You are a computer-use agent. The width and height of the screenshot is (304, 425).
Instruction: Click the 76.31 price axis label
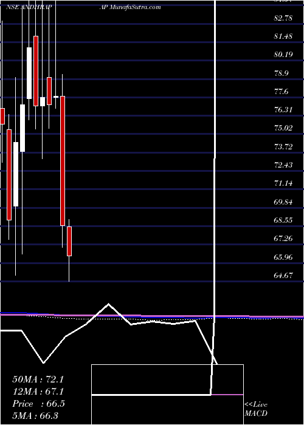(x=283, y=110)
